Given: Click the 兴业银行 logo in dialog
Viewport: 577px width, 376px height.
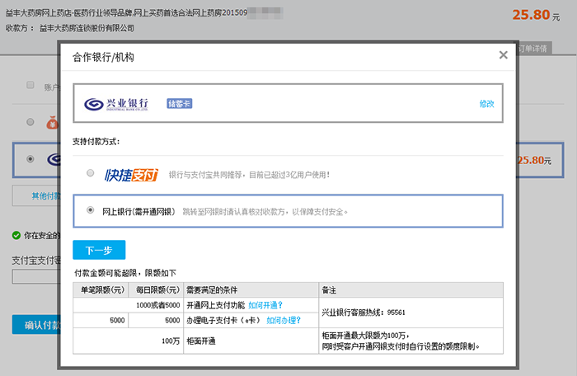Looking at the screenshot, I should tap(116, 104).
